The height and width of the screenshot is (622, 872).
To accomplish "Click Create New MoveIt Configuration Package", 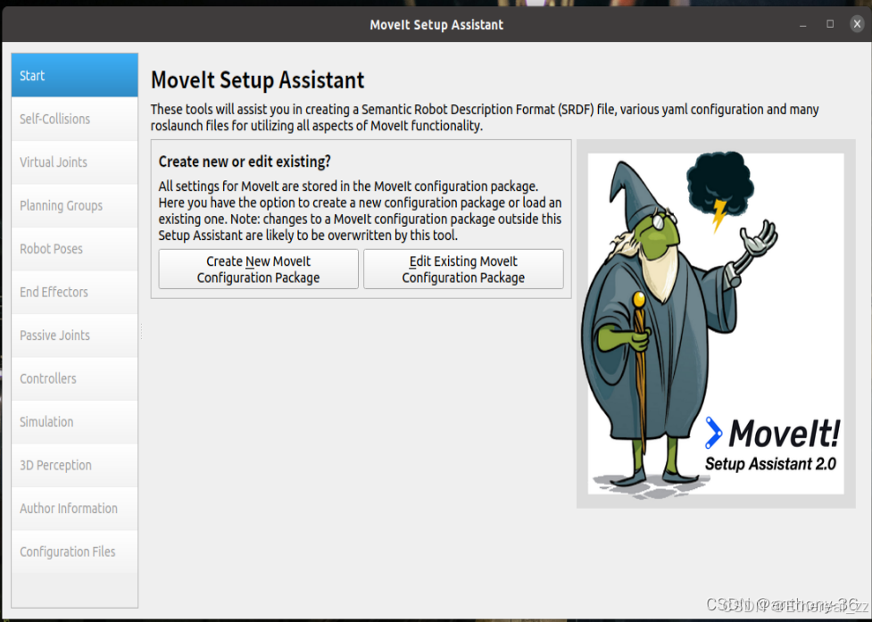I will pyautogui.click(x=258, y=269).
